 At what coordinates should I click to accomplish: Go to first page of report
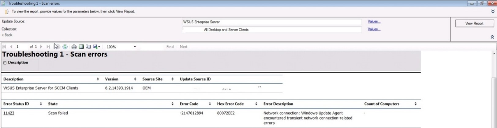point(4,47)
